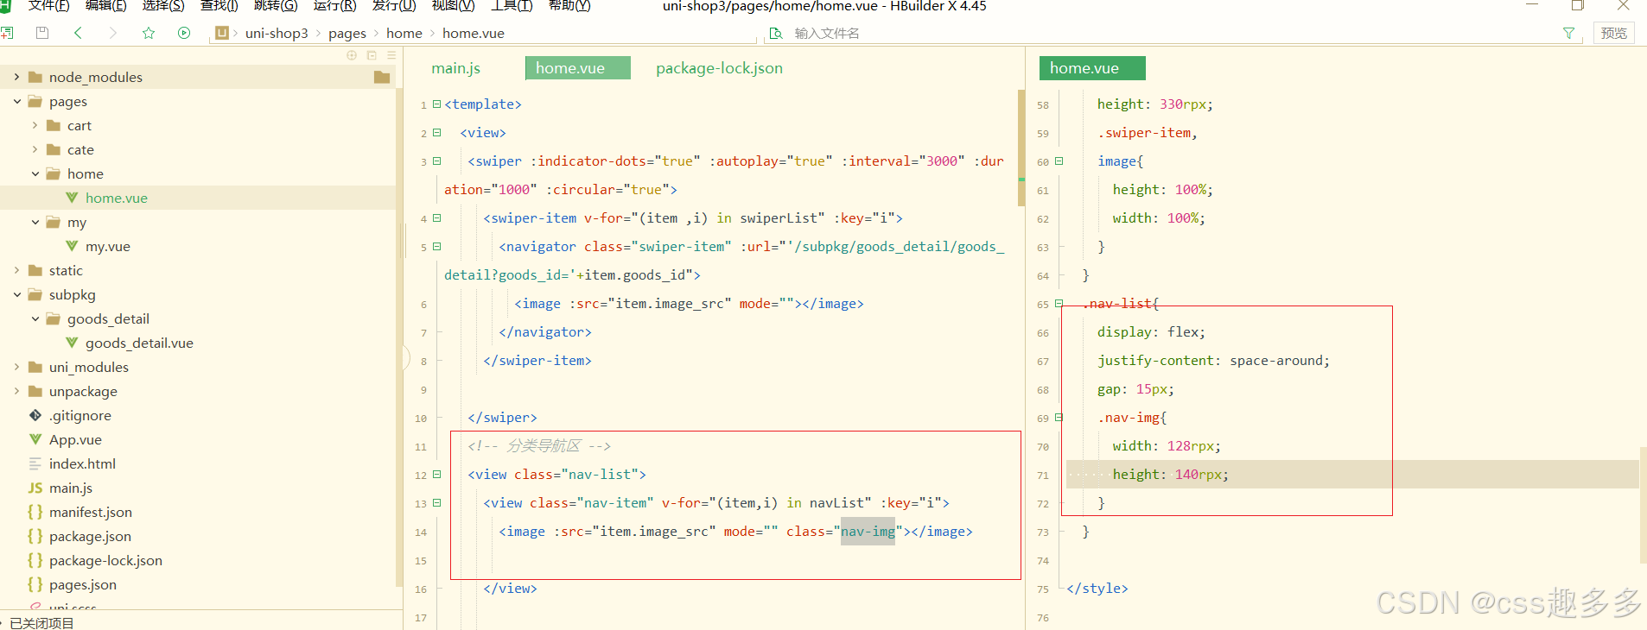Click the pages breadcrumb segment
The image size is (1647, 630).
pos(347,33)
